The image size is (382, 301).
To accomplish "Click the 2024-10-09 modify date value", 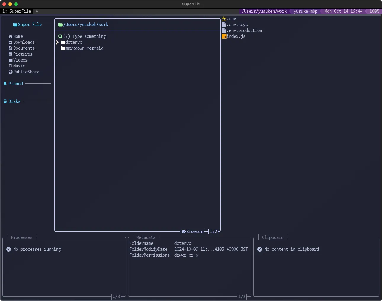I will point(211,249).
